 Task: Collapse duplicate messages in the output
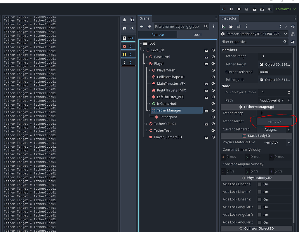tap(124, 29)
